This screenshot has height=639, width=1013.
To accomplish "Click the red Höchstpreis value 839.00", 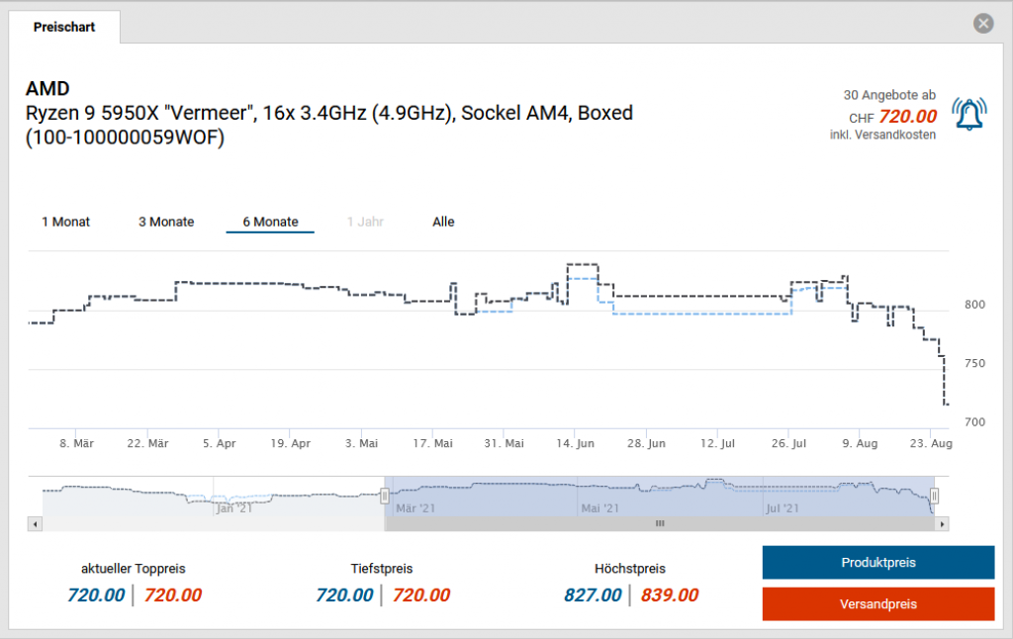I will (669, 595).
